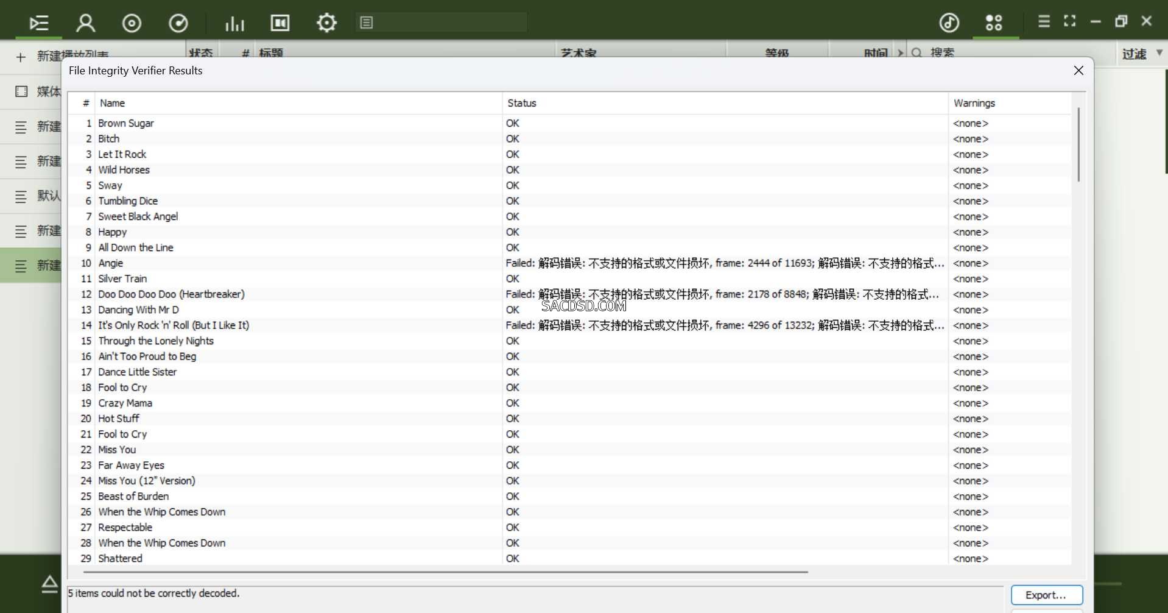Close the File Integrity Verifier Results dialog
The width and height of the screenshot is (1168, 613).
[x=1078, y=71]
